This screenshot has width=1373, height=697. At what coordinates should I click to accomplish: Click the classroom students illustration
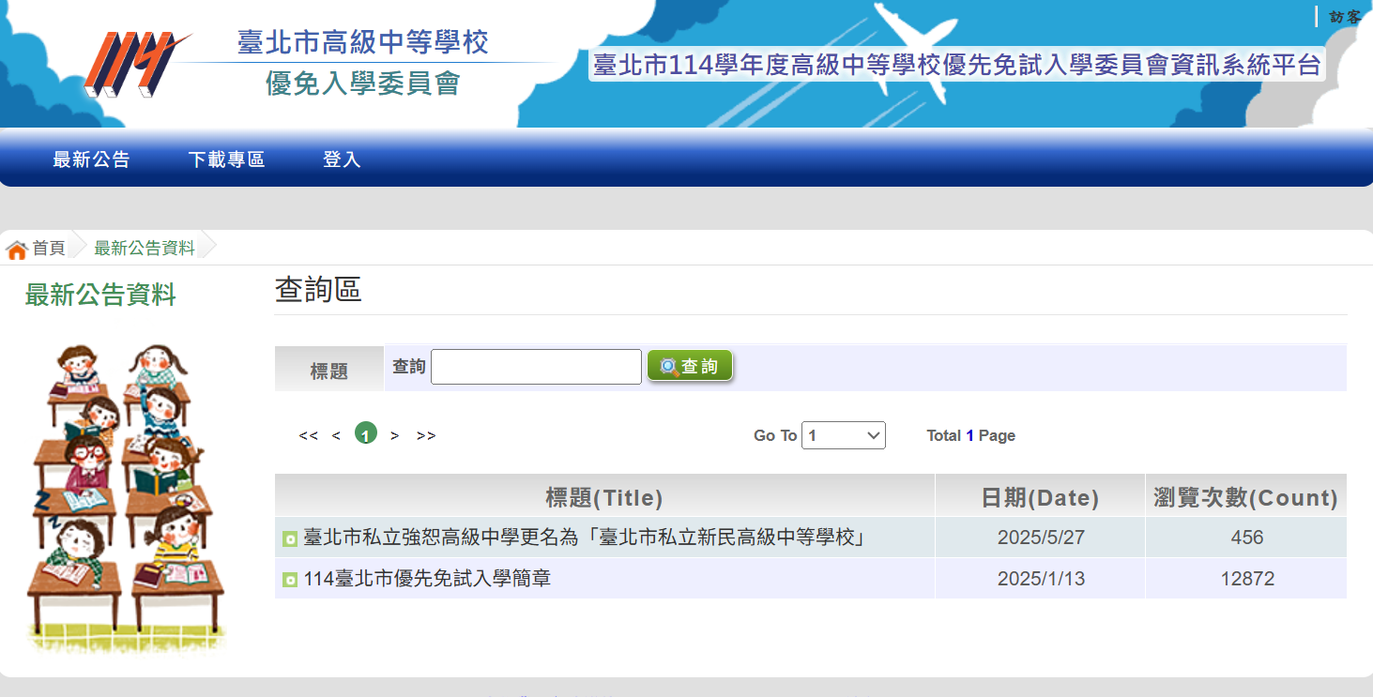pos(126,497)
